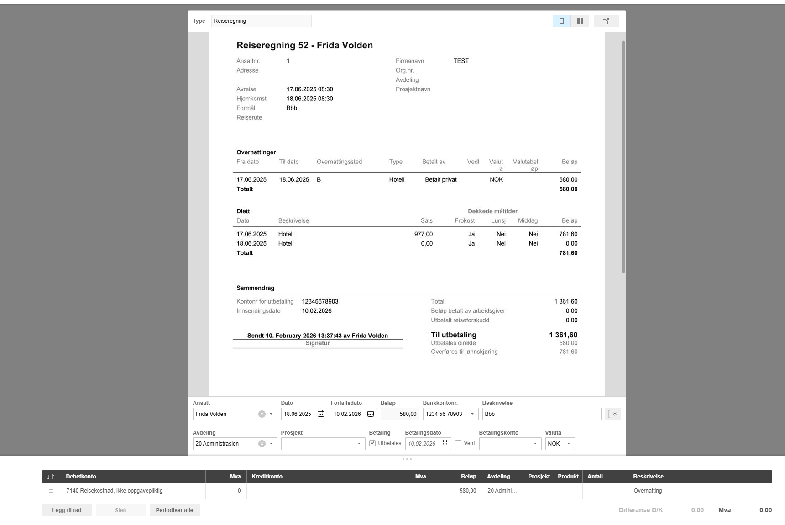
Task: Click the Til utbetaling 1 361,60 amount
Action: tap(563, 335)
